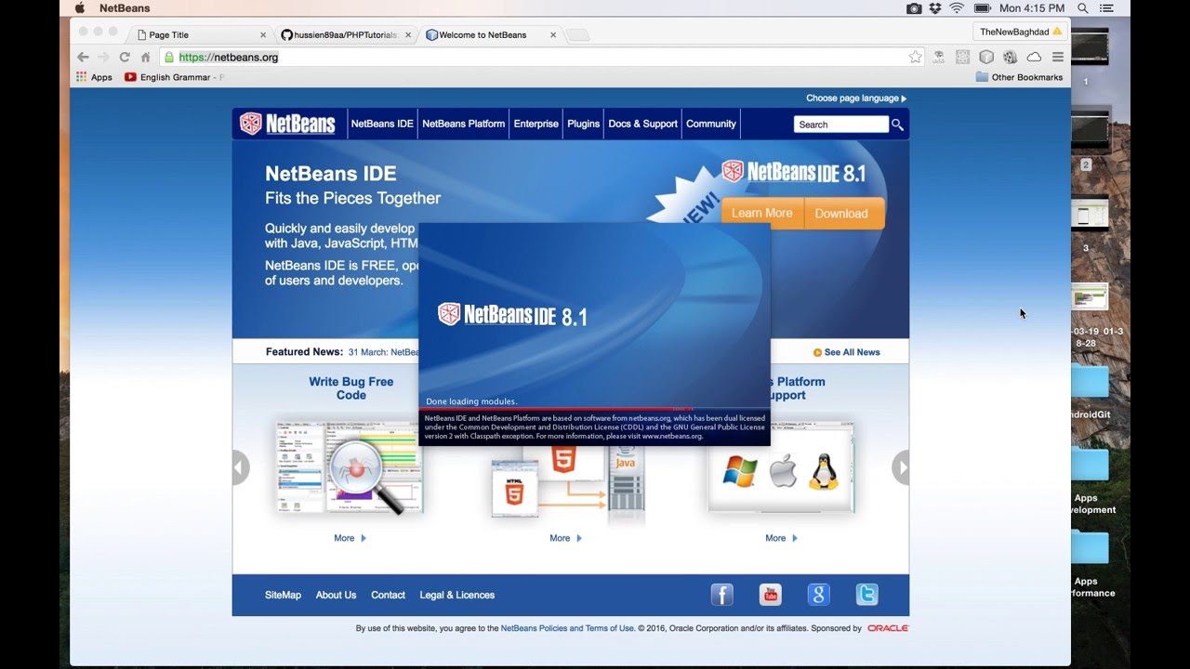Select the Welcome to NetBeans tab
Viewport: 1190px width, 669px height.
[x=490, y=34]
